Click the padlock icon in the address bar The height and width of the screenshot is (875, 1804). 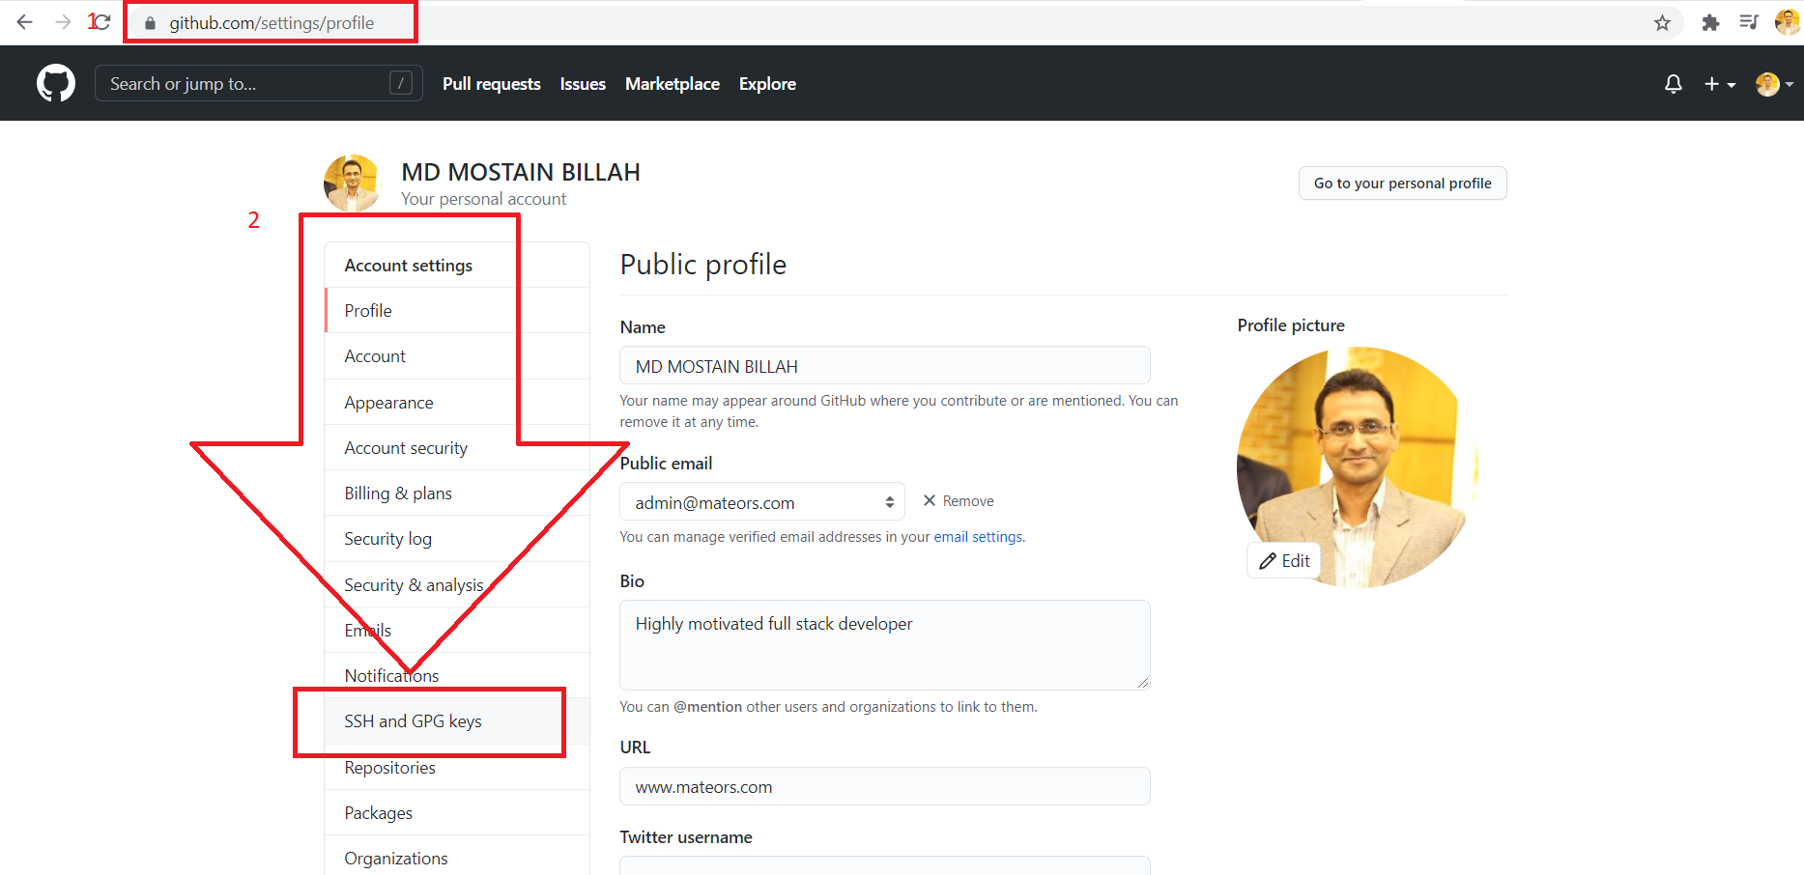click(150, 23)
